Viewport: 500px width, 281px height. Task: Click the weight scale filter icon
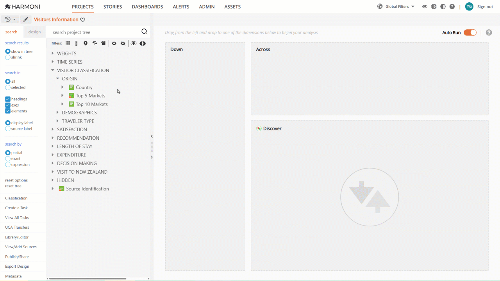pyautogui.click(x=95, y=43)
